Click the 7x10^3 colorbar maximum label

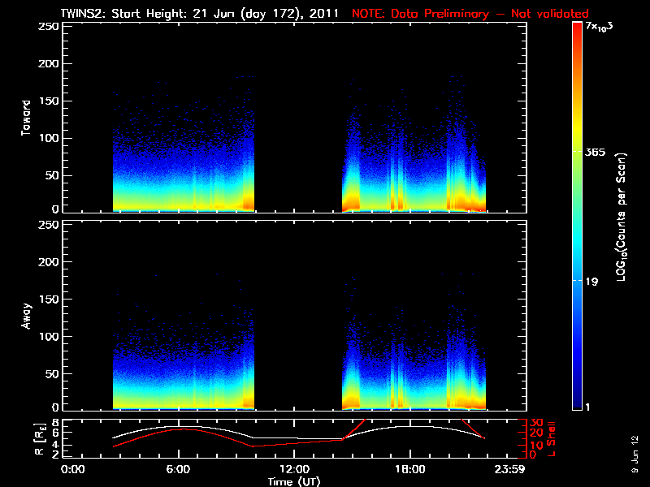pos(601,28)
